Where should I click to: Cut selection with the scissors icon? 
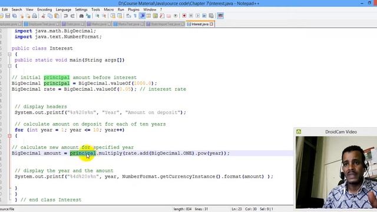[x=43, y=16]
